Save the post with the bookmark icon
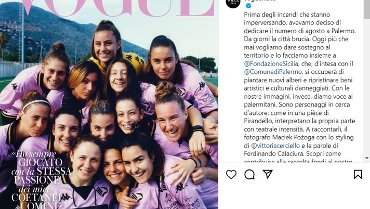 (x=358, y=174)
